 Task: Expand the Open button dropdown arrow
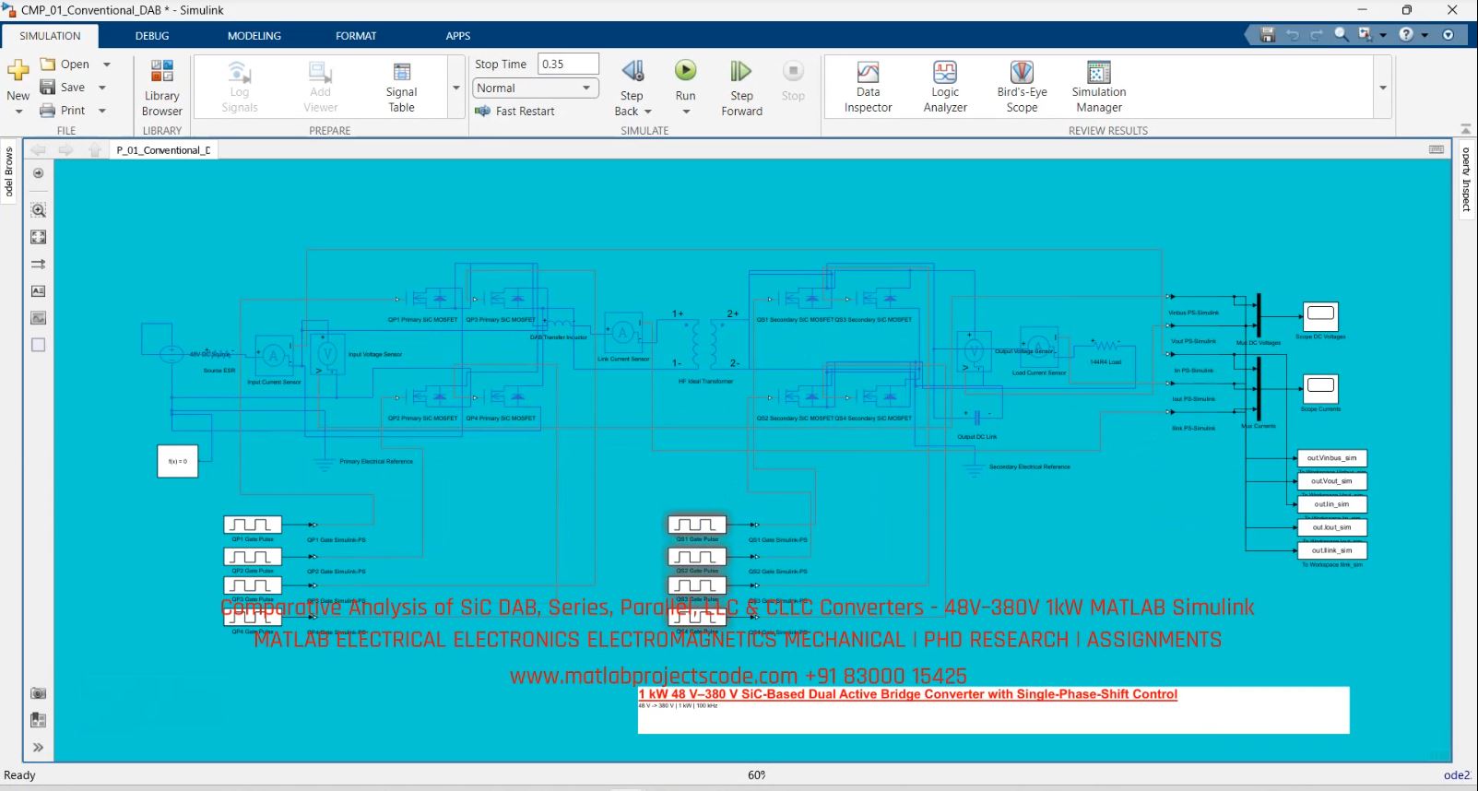pyautogui.click(x=107, y=65)
